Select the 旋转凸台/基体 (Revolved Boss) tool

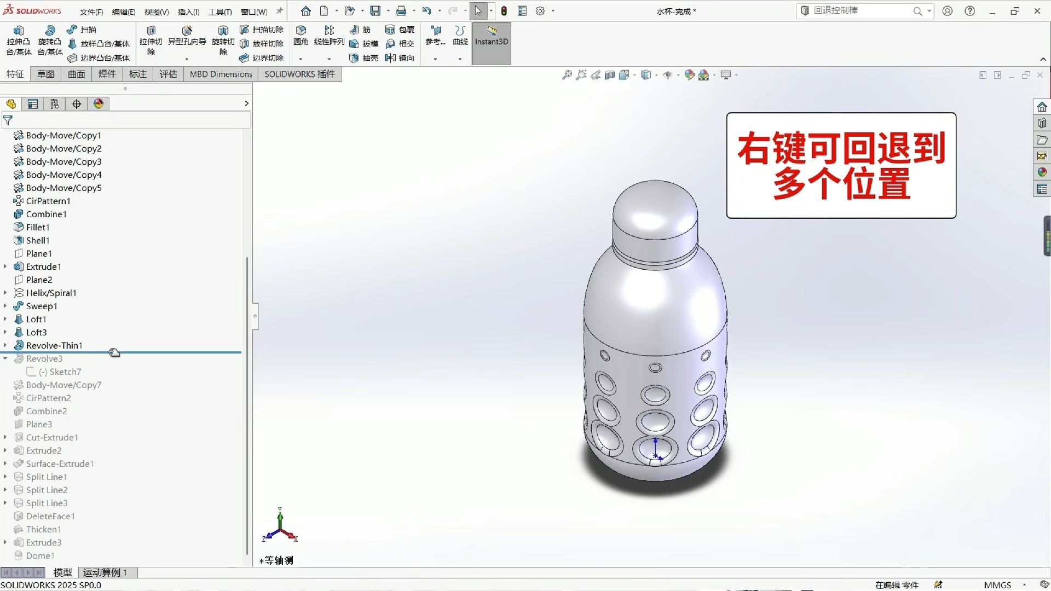click(49, 41)
